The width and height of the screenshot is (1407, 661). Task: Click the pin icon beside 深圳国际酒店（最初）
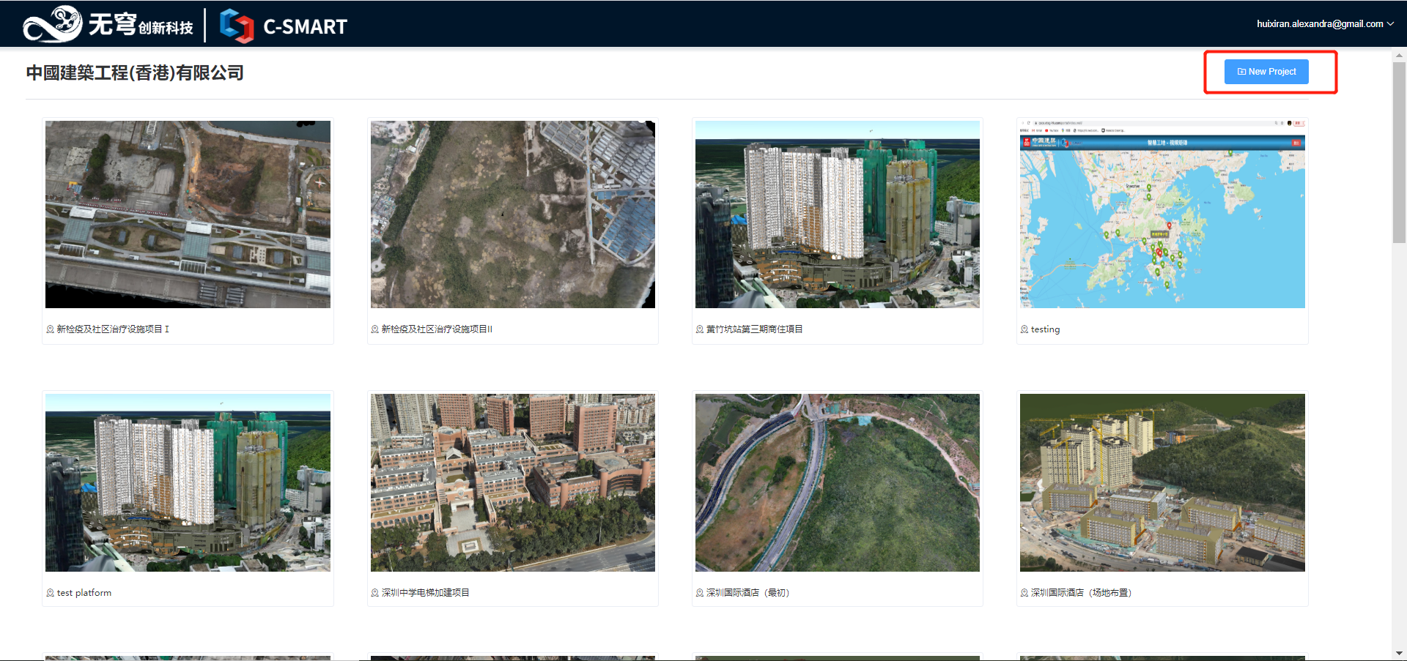tap(700, 593)
